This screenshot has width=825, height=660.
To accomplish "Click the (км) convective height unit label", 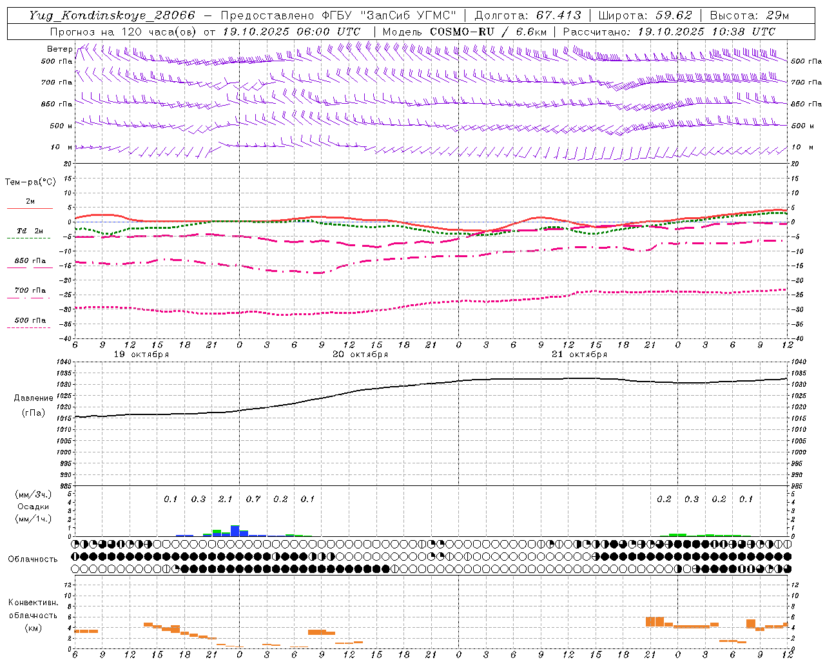I will coord(33,628).
